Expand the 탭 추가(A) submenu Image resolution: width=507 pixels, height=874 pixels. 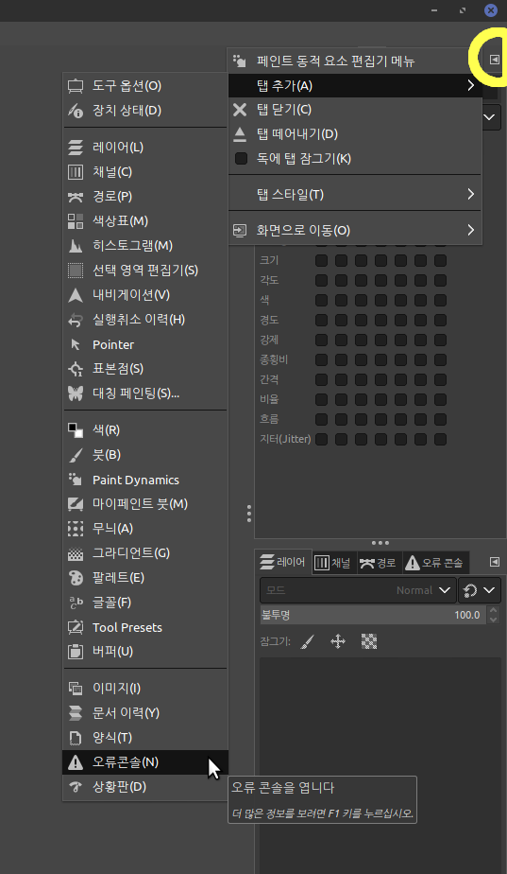tap(355, 86)
